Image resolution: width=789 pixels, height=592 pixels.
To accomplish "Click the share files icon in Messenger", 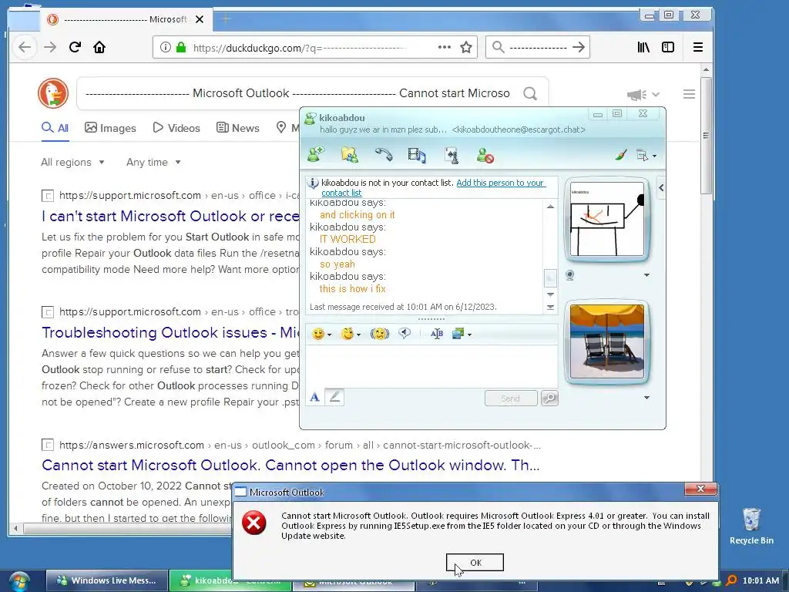I will coord(349,154).
